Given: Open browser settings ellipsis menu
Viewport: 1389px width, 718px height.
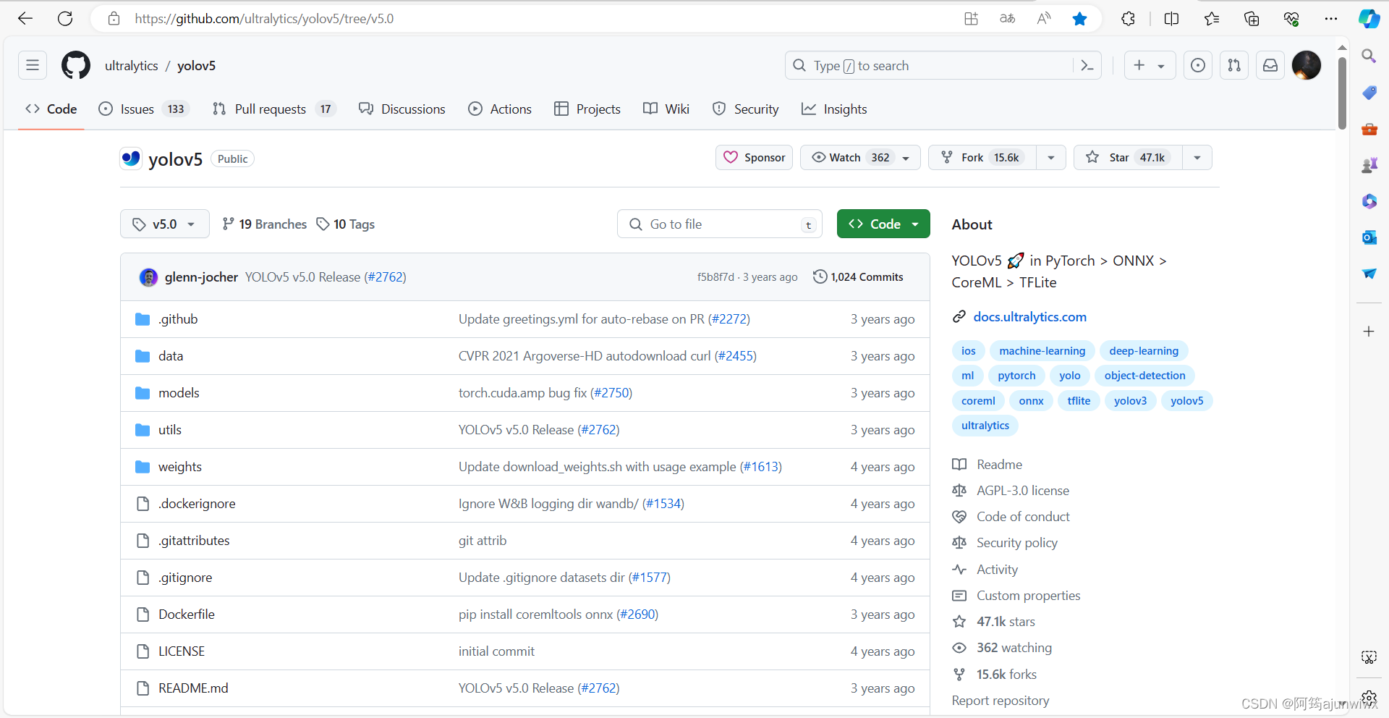Looking at the screenshot, I should (x=1331, y=19).
